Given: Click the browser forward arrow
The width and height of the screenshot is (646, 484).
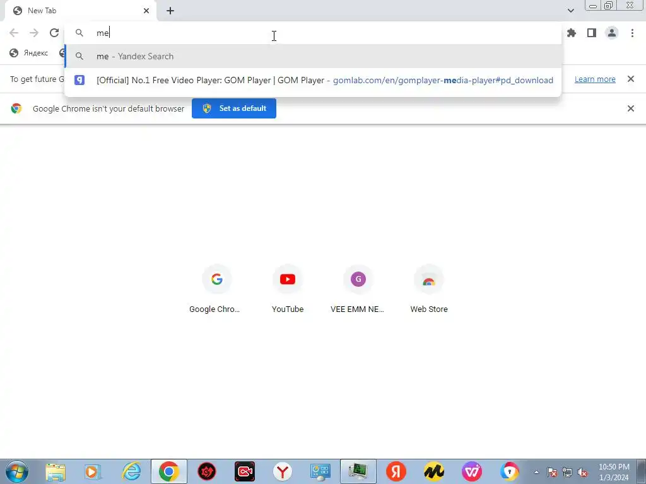Looking at the screenshot, I should (x=34, y=33).
